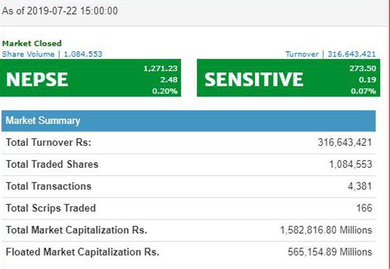Click the 1,582,816.80 Millions value
The image size is (390, 269).
point(326,230)
